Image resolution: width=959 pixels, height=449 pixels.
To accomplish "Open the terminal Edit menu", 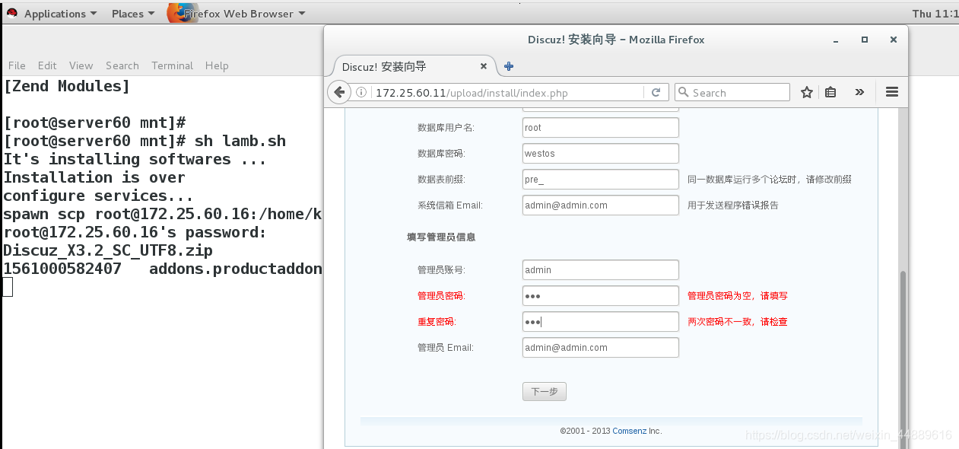I will click(47, 65).
